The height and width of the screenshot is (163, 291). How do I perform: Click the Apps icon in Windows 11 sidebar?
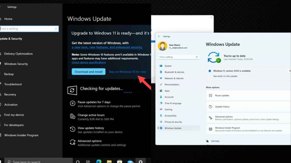161,91
